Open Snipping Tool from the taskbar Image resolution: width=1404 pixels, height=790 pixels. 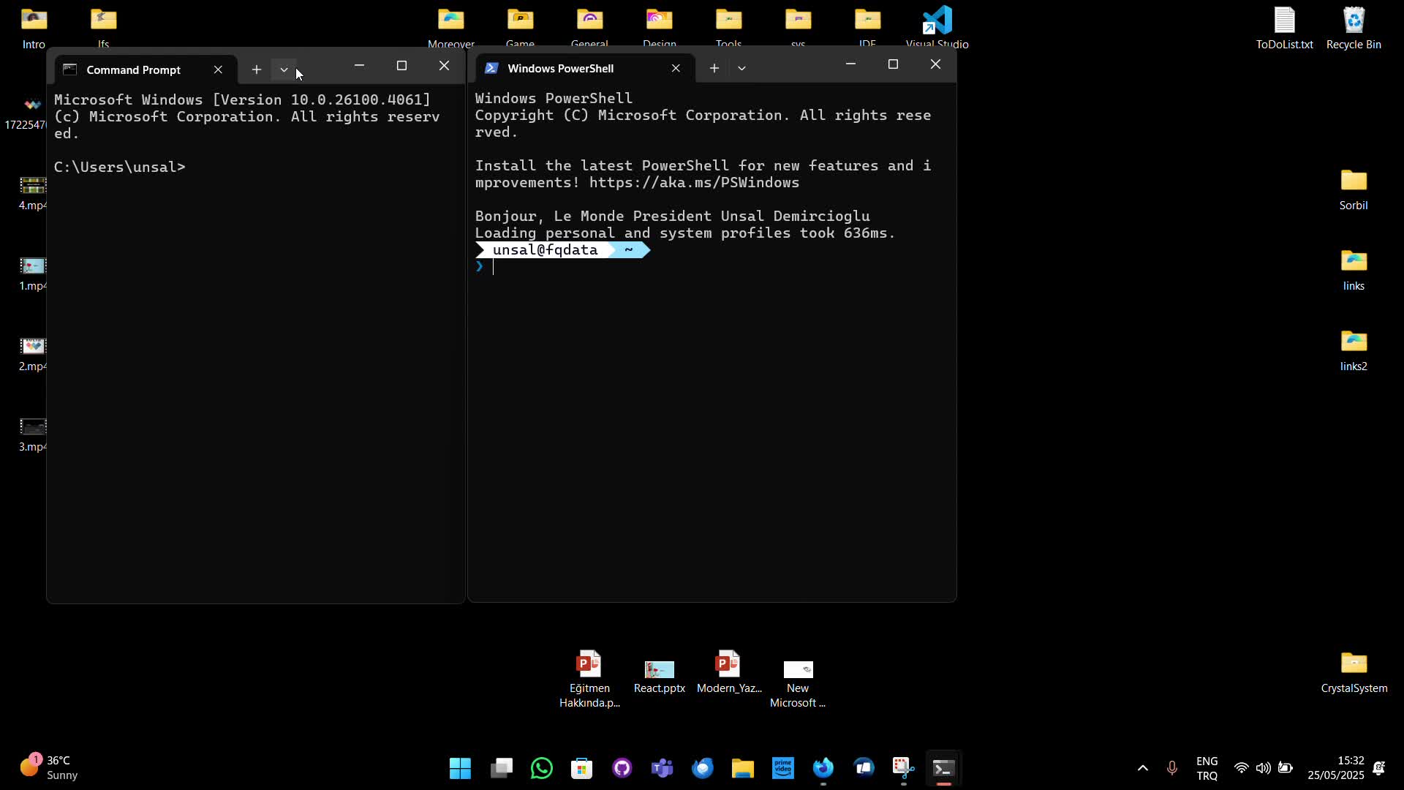click(904, 768)
